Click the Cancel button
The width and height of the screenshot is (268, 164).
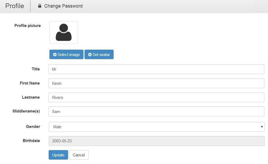79,155
